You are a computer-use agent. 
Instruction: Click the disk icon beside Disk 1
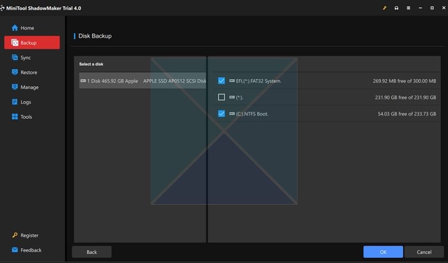pyautogui.click(x=83, y=80)
